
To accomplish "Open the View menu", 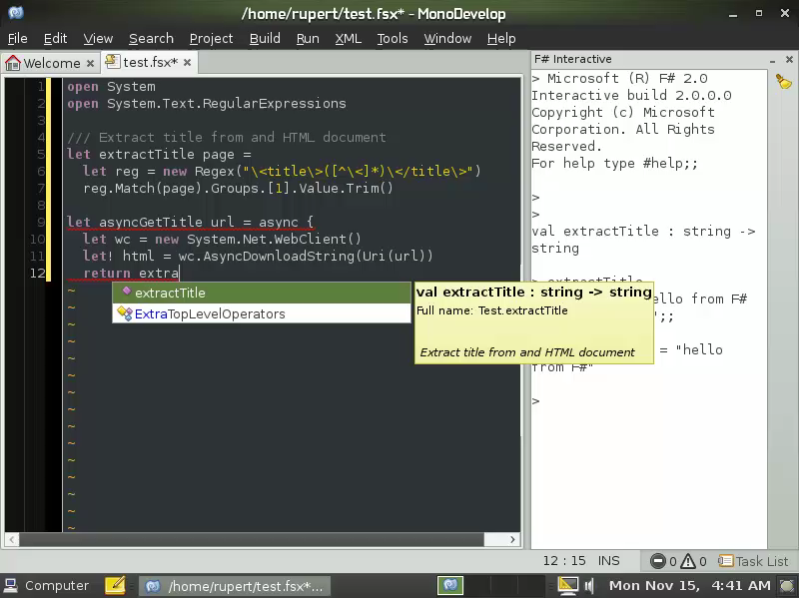I will [x=98, y=38].
